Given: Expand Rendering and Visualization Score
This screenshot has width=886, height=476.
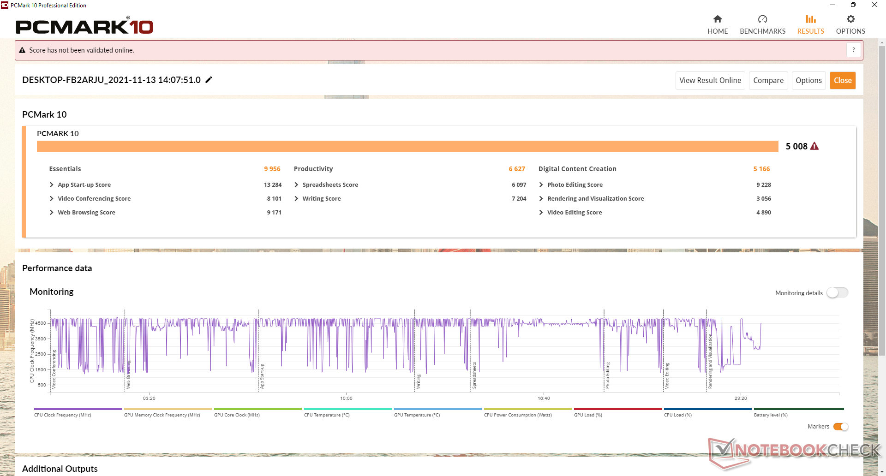Looking at the screenshot, I should tap(541, 198).
